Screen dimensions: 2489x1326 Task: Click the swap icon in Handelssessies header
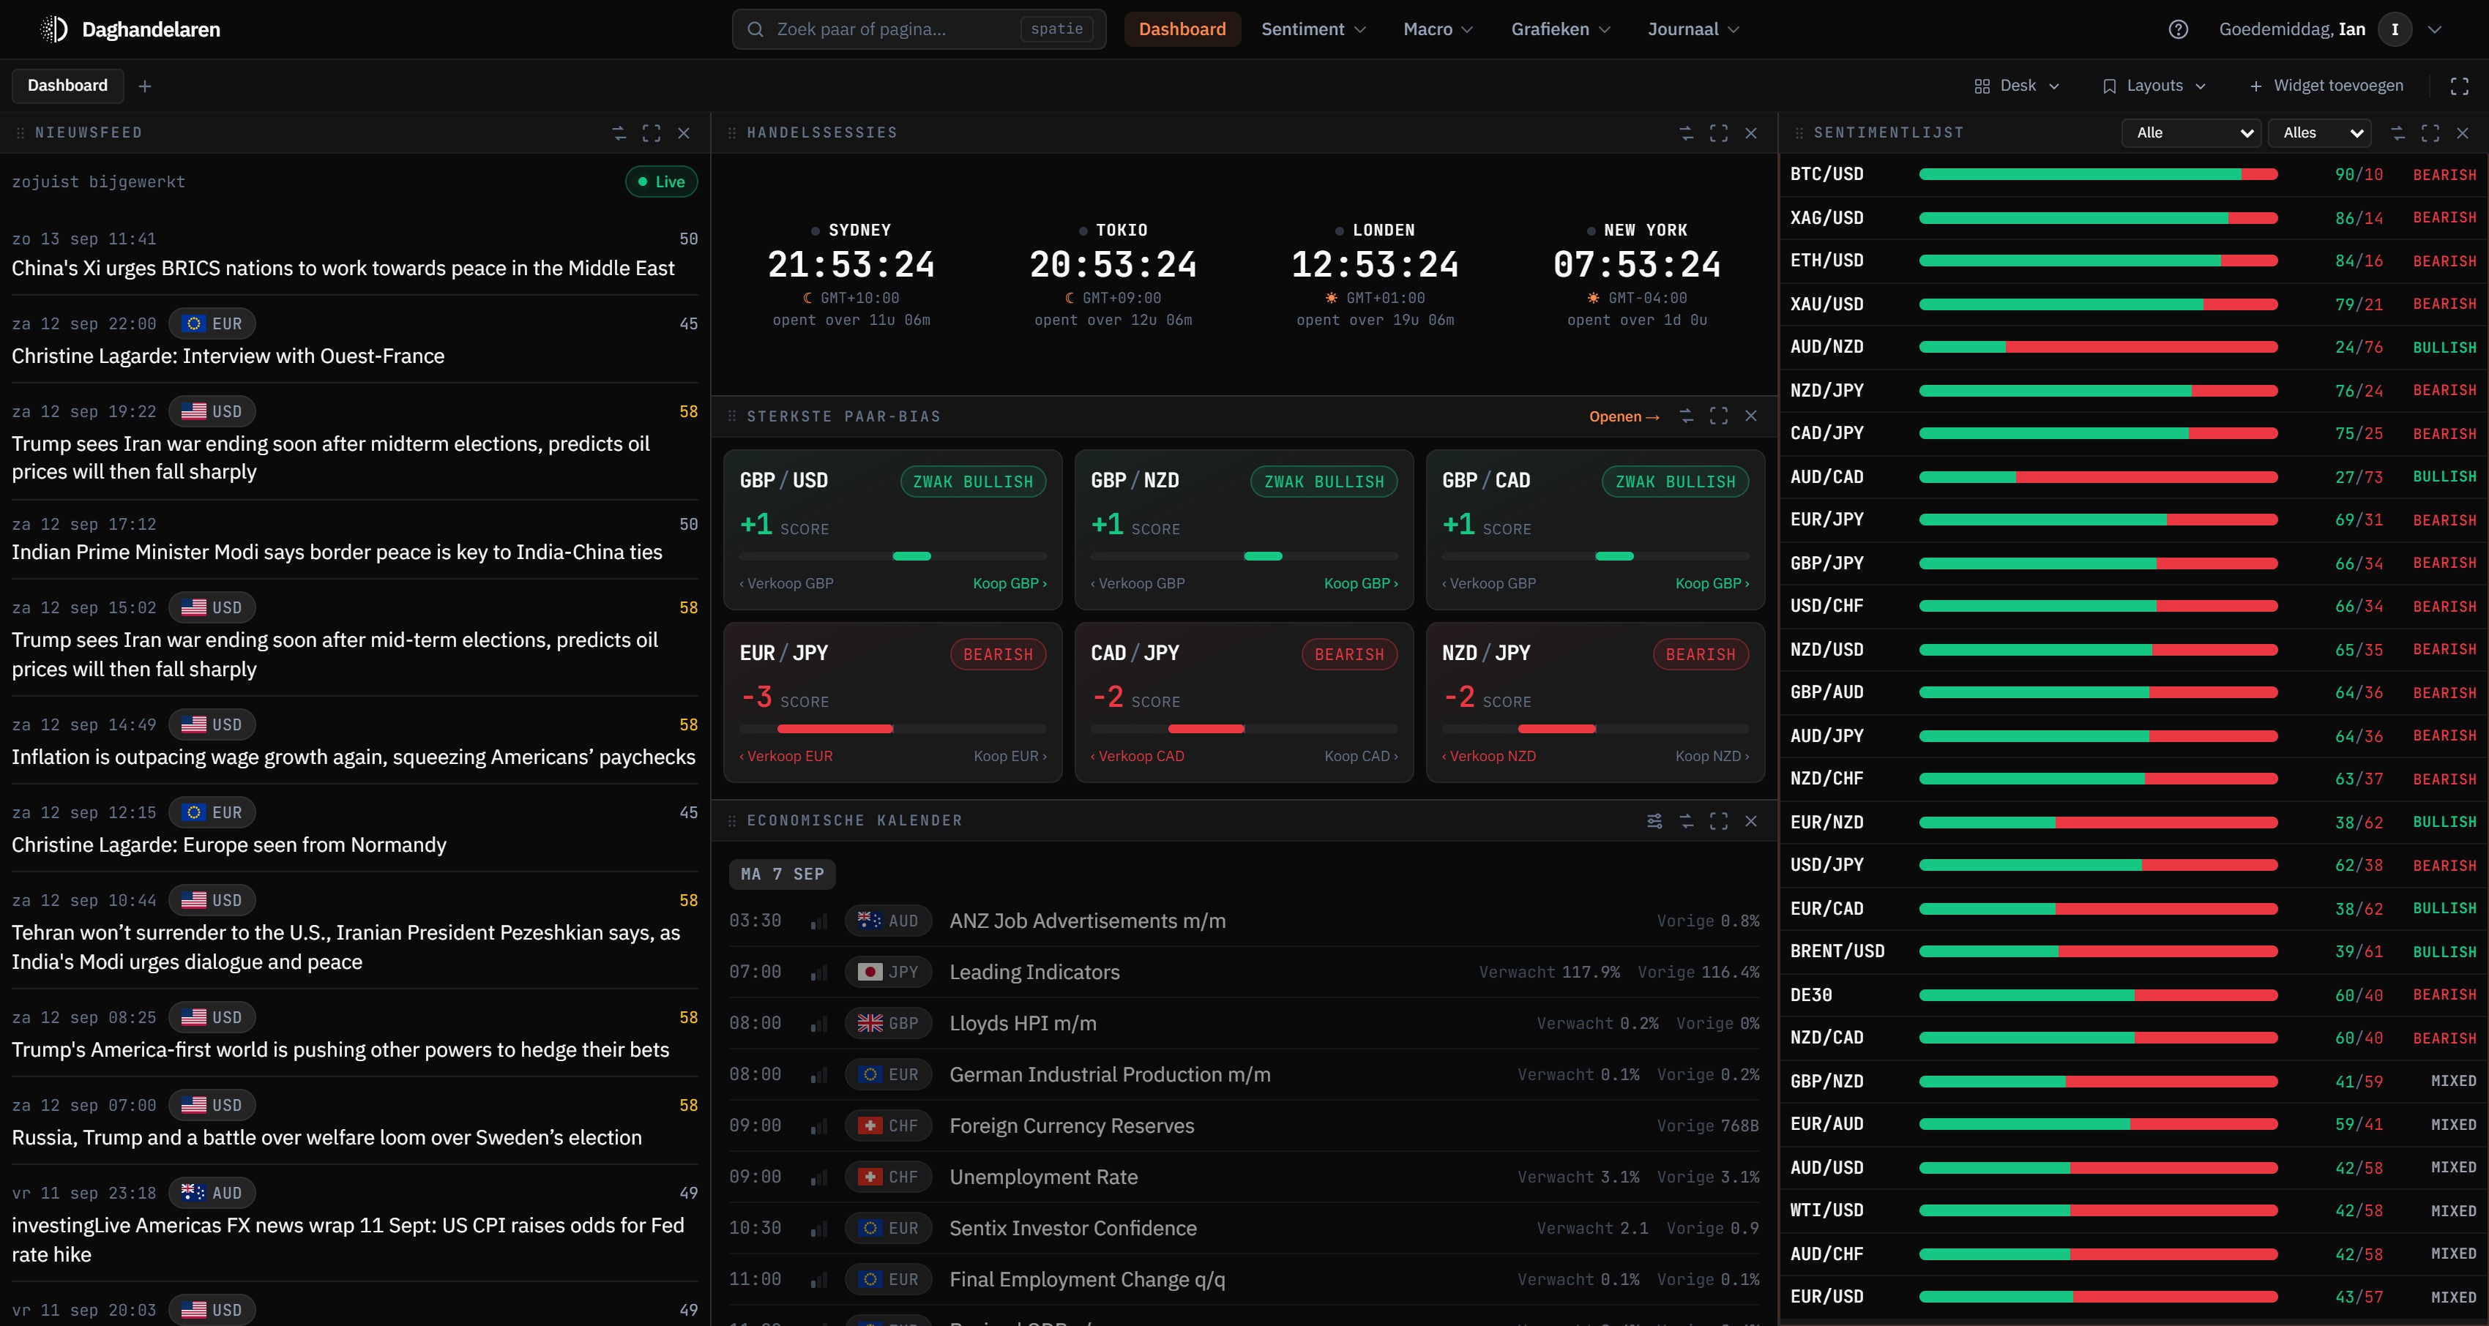pos(1686,133)
